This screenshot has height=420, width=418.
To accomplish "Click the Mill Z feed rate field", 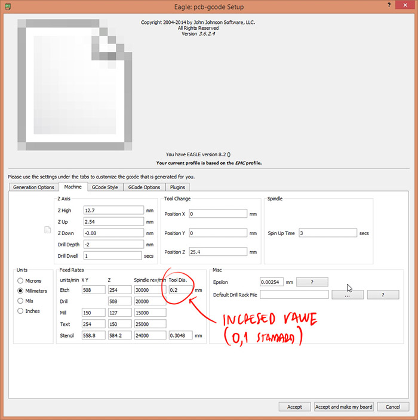I will [120, 313].
